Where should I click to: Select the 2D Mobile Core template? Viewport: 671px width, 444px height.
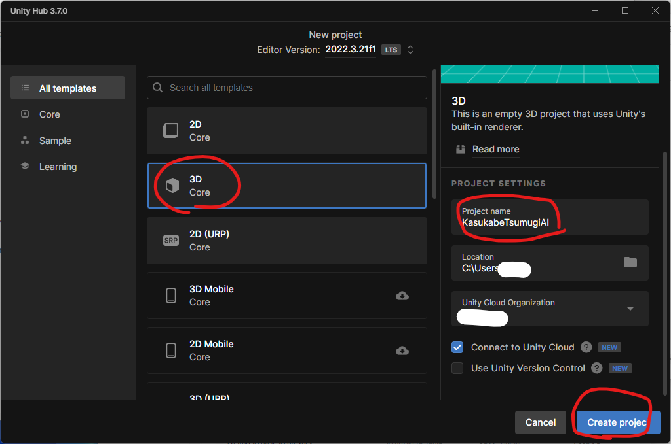tap(287, 351)
